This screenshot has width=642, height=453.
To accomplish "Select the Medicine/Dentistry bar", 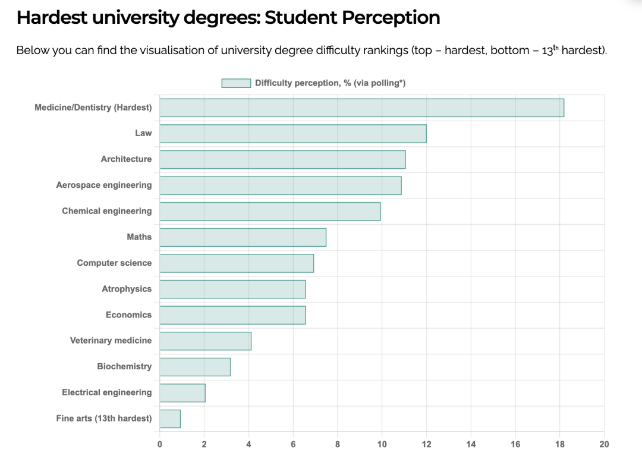I will (362, 108).
